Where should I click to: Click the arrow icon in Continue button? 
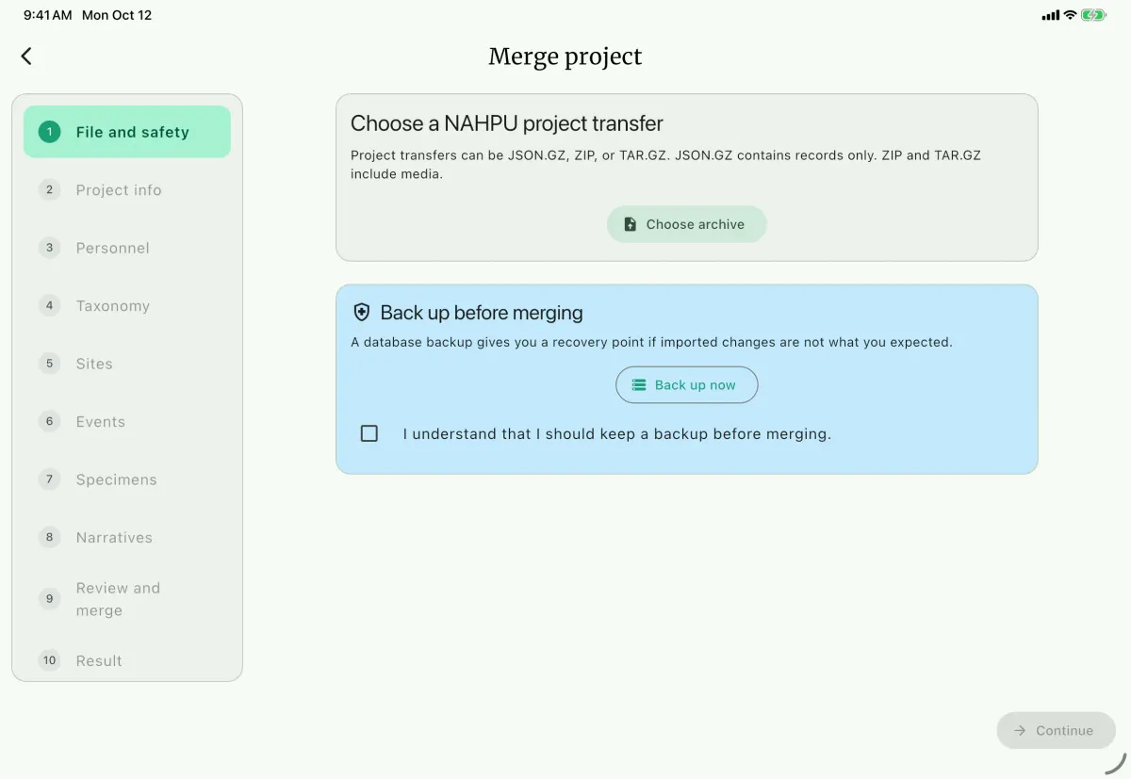click(1020, 731)
